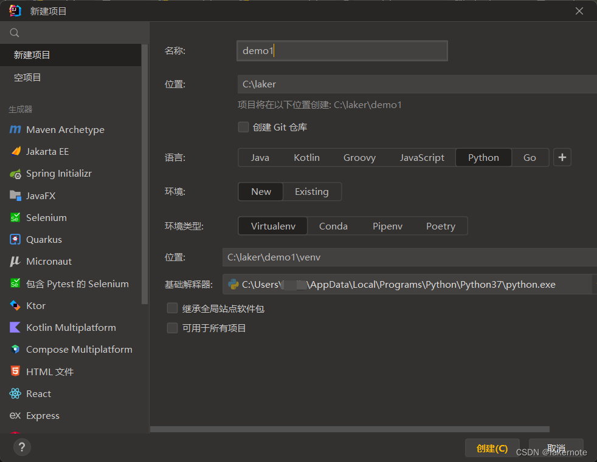Viewport: 597px width, 462px height.
Task: Click the horizontal scrollbar at panel bottom
Action: tap(350, 429)
